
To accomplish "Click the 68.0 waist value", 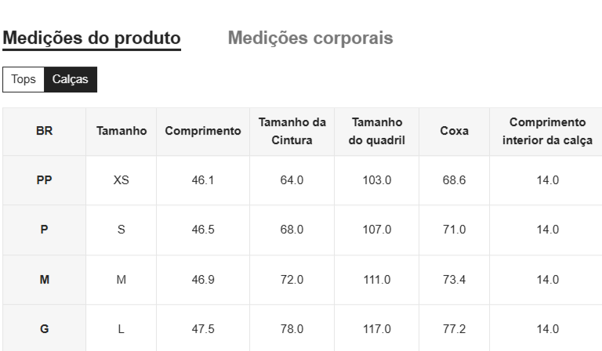I will point(292,230).
